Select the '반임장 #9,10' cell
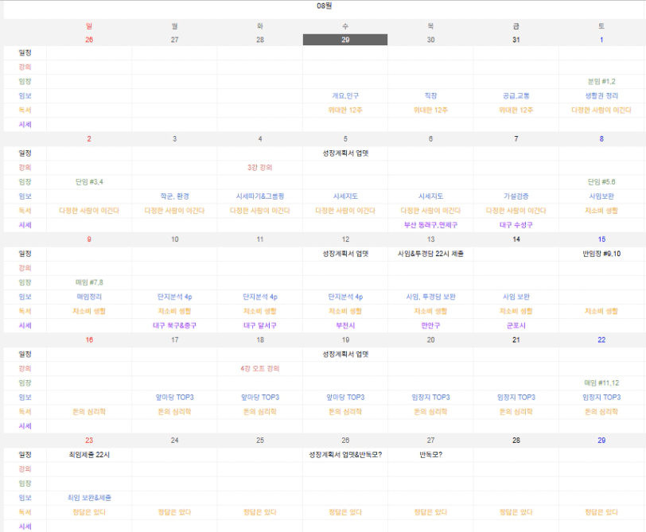646x532 pixels. click(601, 254)
